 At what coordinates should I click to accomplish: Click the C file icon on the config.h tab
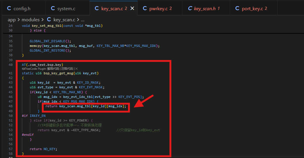click(9, 8)
